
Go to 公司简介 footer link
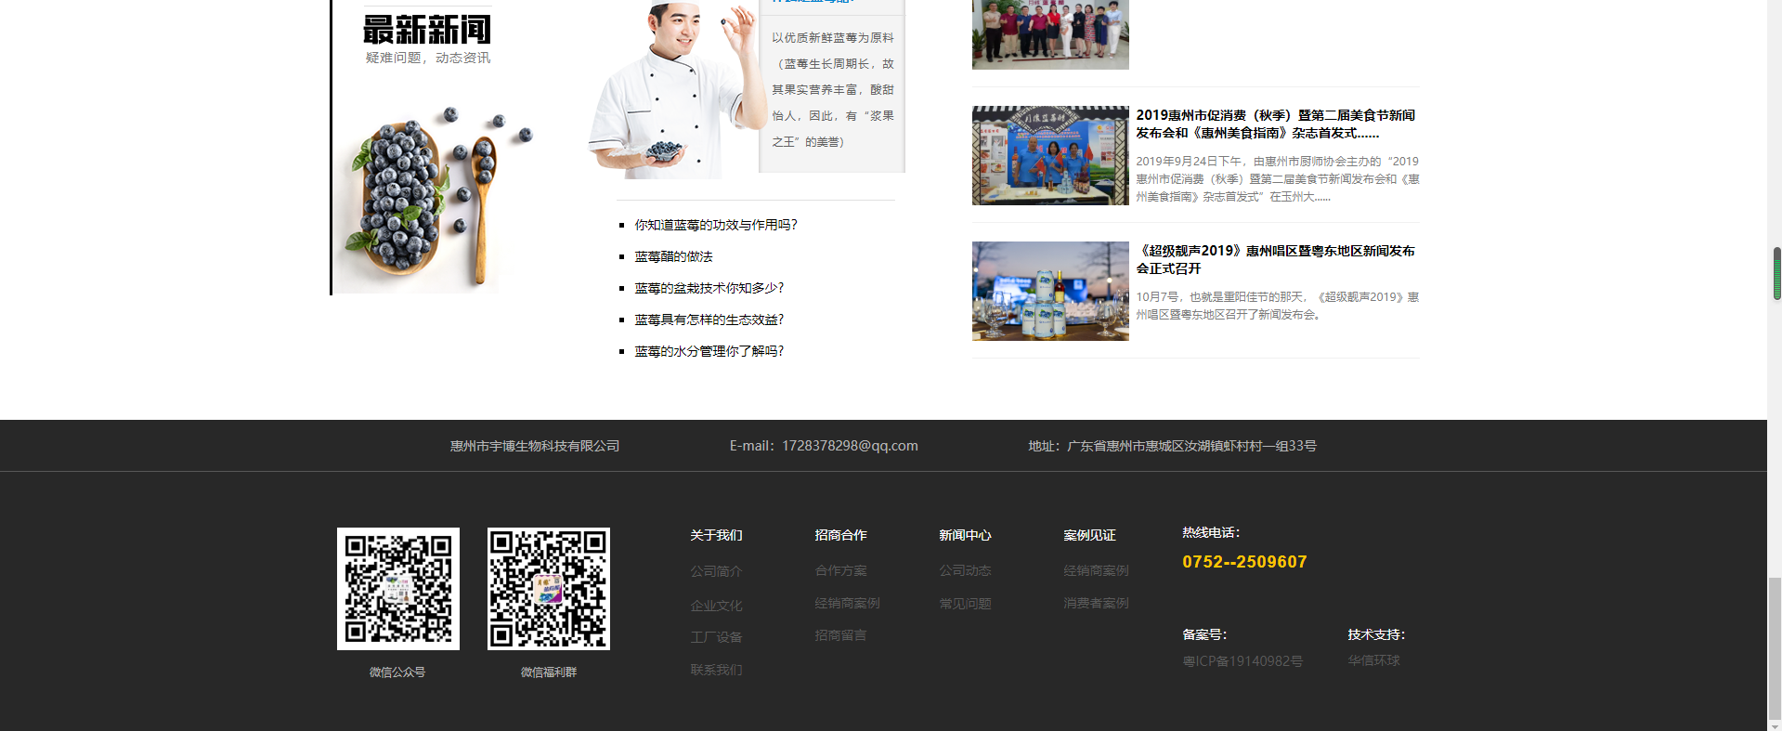coord(716,571)
